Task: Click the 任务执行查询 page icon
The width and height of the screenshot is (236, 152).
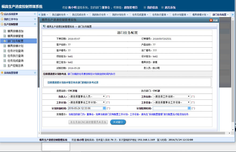Action: coord(5,56)
